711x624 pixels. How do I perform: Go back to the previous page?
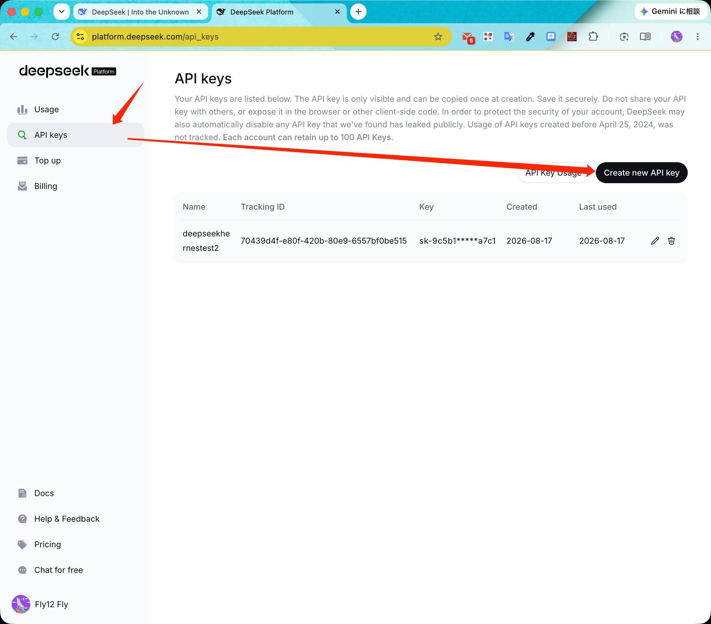pyautogui.click(x=14, y=36)
